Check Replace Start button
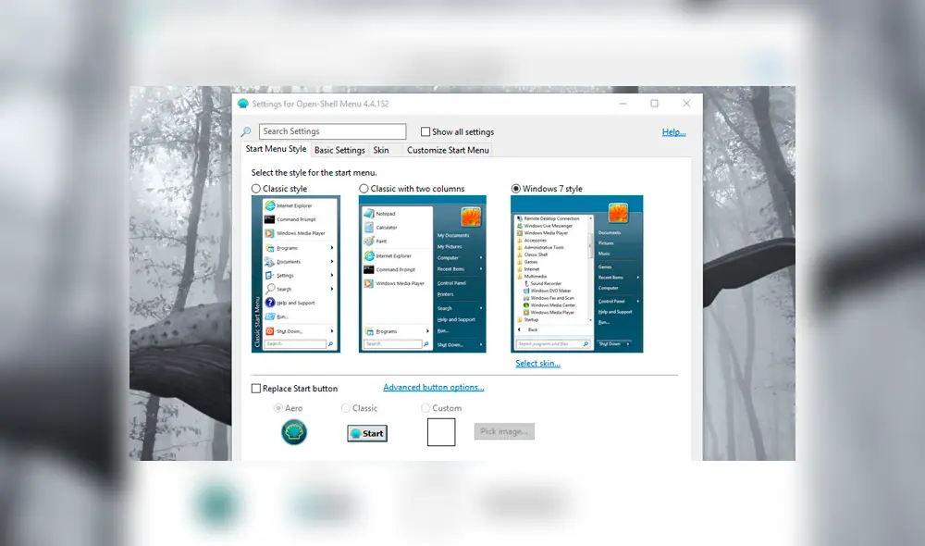Screen dimensions: 925x546 254,388
